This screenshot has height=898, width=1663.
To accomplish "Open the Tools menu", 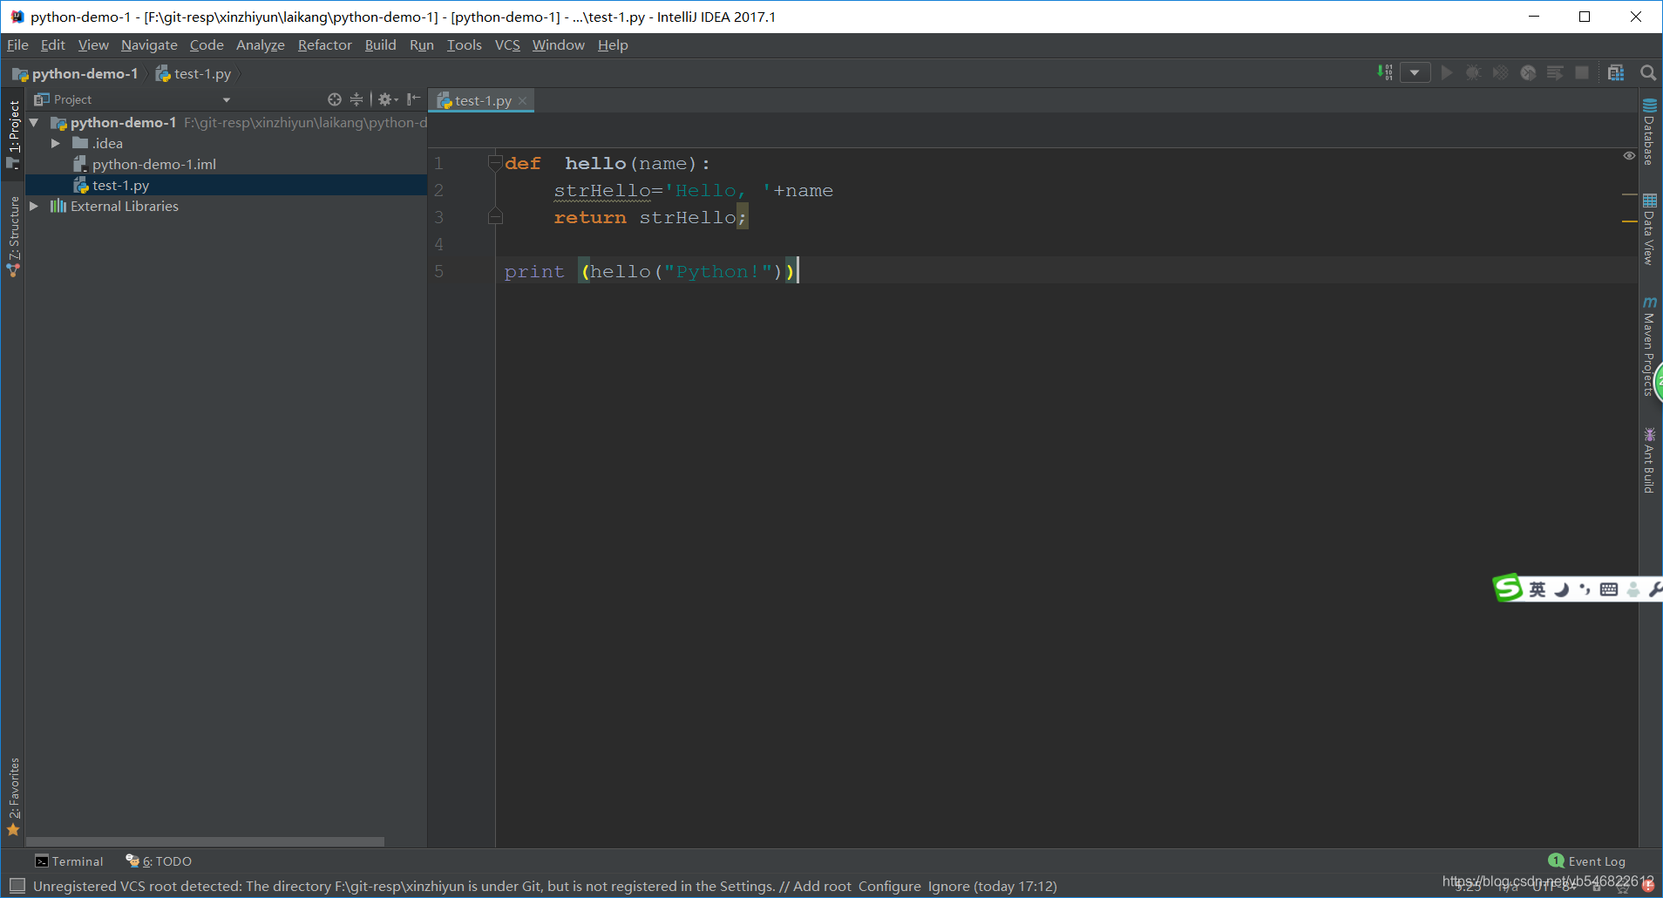I will [x=465, y=44].
